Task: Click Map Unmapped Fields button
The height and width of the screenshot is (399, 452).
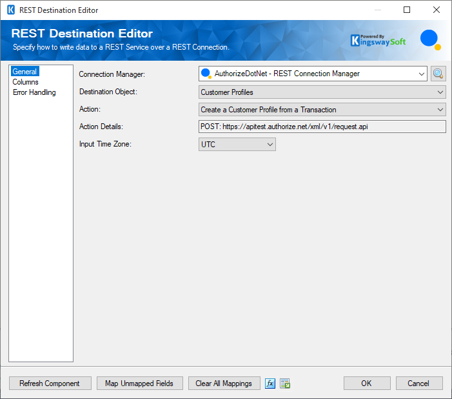Action: coord(140,384)
